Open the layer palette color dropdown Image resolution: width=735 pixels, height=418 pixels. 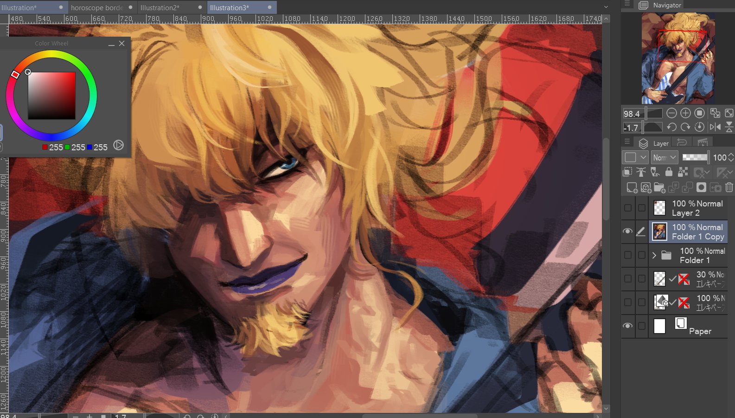[x=635, y=158]
